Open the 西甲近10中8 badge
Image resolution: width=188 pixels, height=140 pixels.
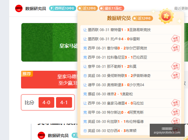click(x=63, y=8)
